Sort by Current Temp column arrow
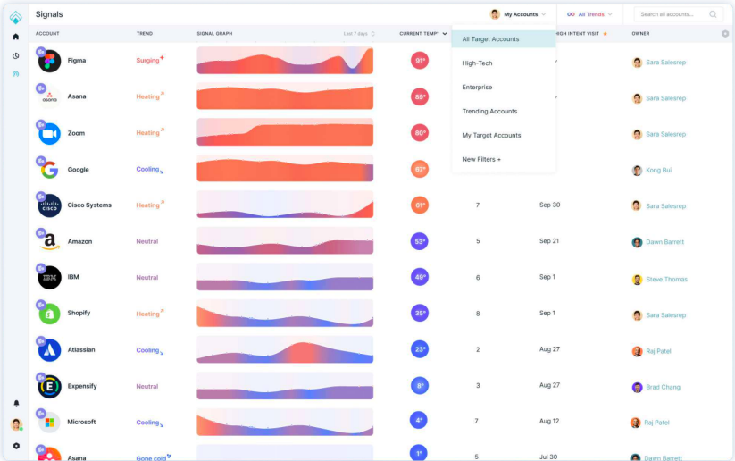Viewport: 735px width, 461px height. point(445,34)
